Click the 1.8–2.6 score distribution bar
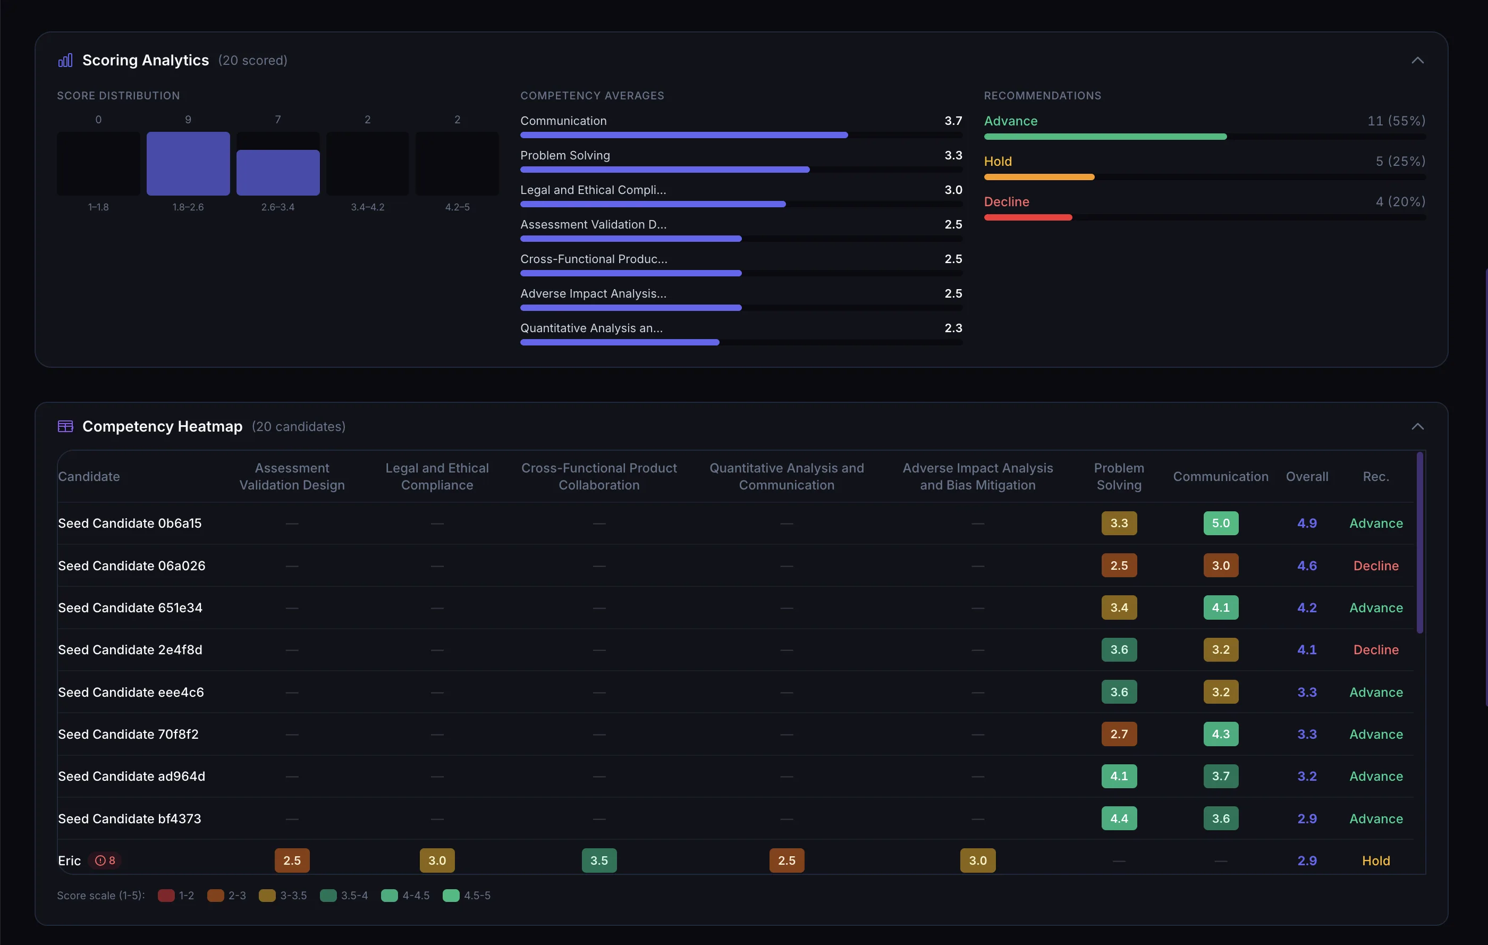The height and width of the screenshot is (945, 1488). (188, 163)
